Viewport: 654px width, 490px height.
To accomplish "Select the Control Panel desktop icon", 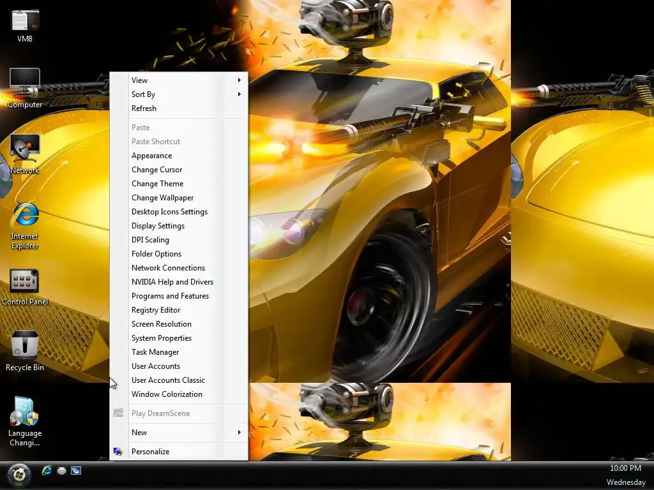I will coord(25,287).
